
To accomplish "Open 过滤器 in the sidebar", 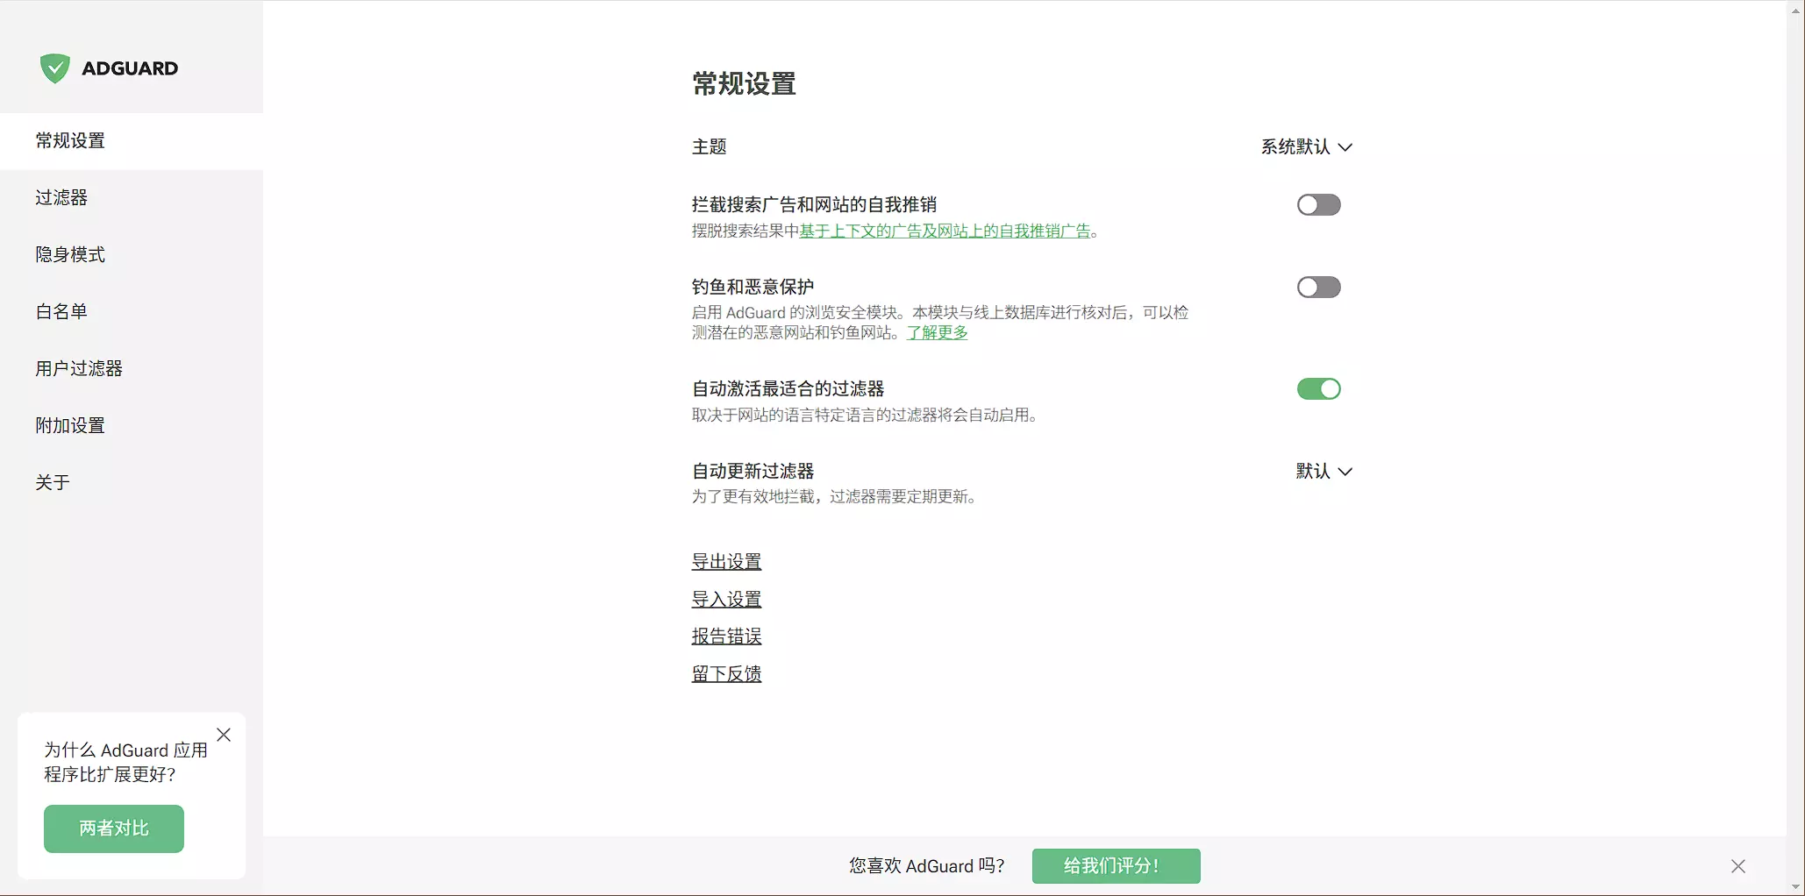I will tap(61, 198).
